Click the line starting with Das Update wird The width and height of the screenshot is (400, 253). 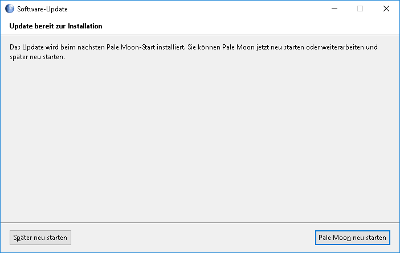[194, 47]
